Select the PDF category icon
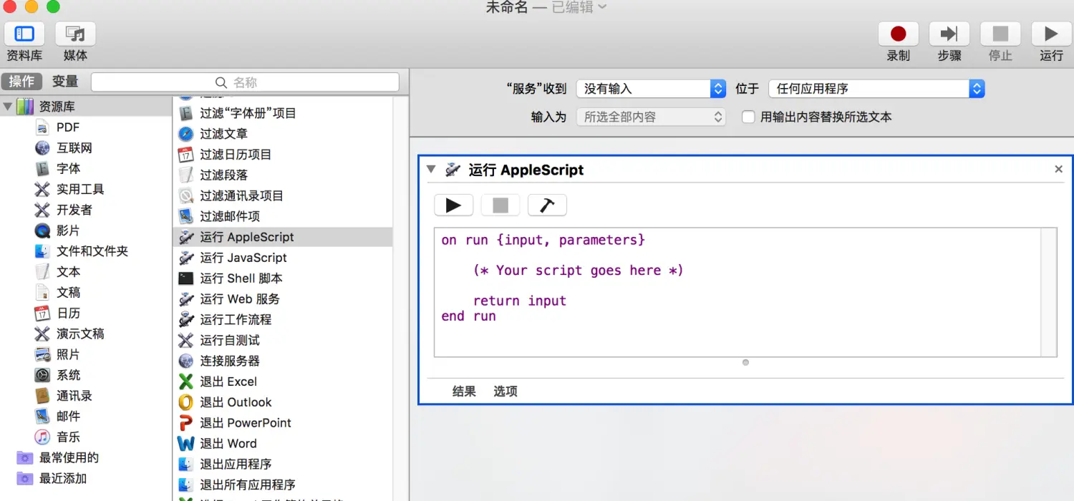Image resolution: width=1074 pixels, height=501 pixels. (42, 127)
